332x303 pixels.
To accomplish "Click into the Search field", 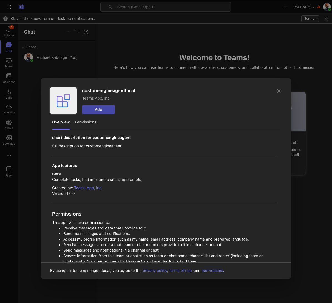I will click(x=165, y=7).
